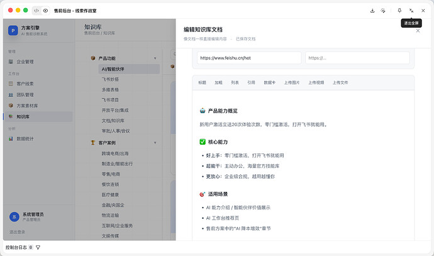The image size is (434, 256).
Task: Click the console log filter funnel icon
Action: point(38,247)
